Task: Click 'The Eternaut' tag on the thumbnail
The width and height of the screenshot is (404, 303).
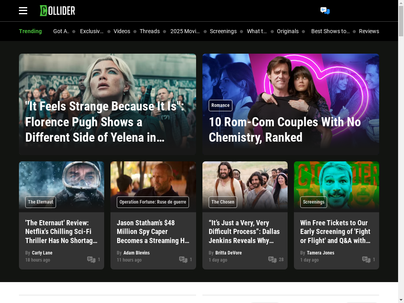Action: [x=41, y=202]
